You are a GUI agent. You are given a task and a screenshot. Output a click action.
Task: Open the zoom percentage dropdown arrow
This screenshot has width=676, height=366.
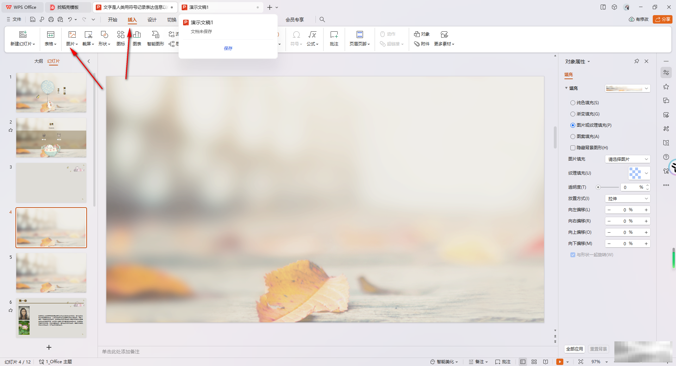[x=607, y=362]
